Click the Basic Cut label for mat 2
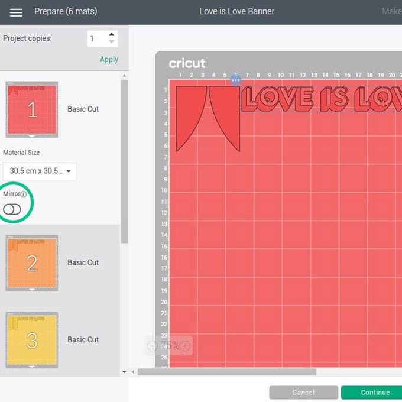The height and width of the screenshot is (402, 402). point(83,263)
